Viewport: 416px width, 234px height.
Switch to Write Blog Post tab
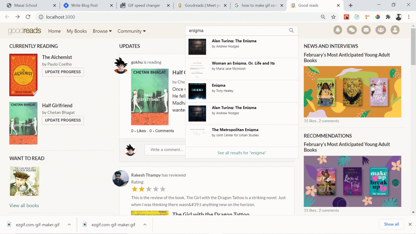(88, 6)
